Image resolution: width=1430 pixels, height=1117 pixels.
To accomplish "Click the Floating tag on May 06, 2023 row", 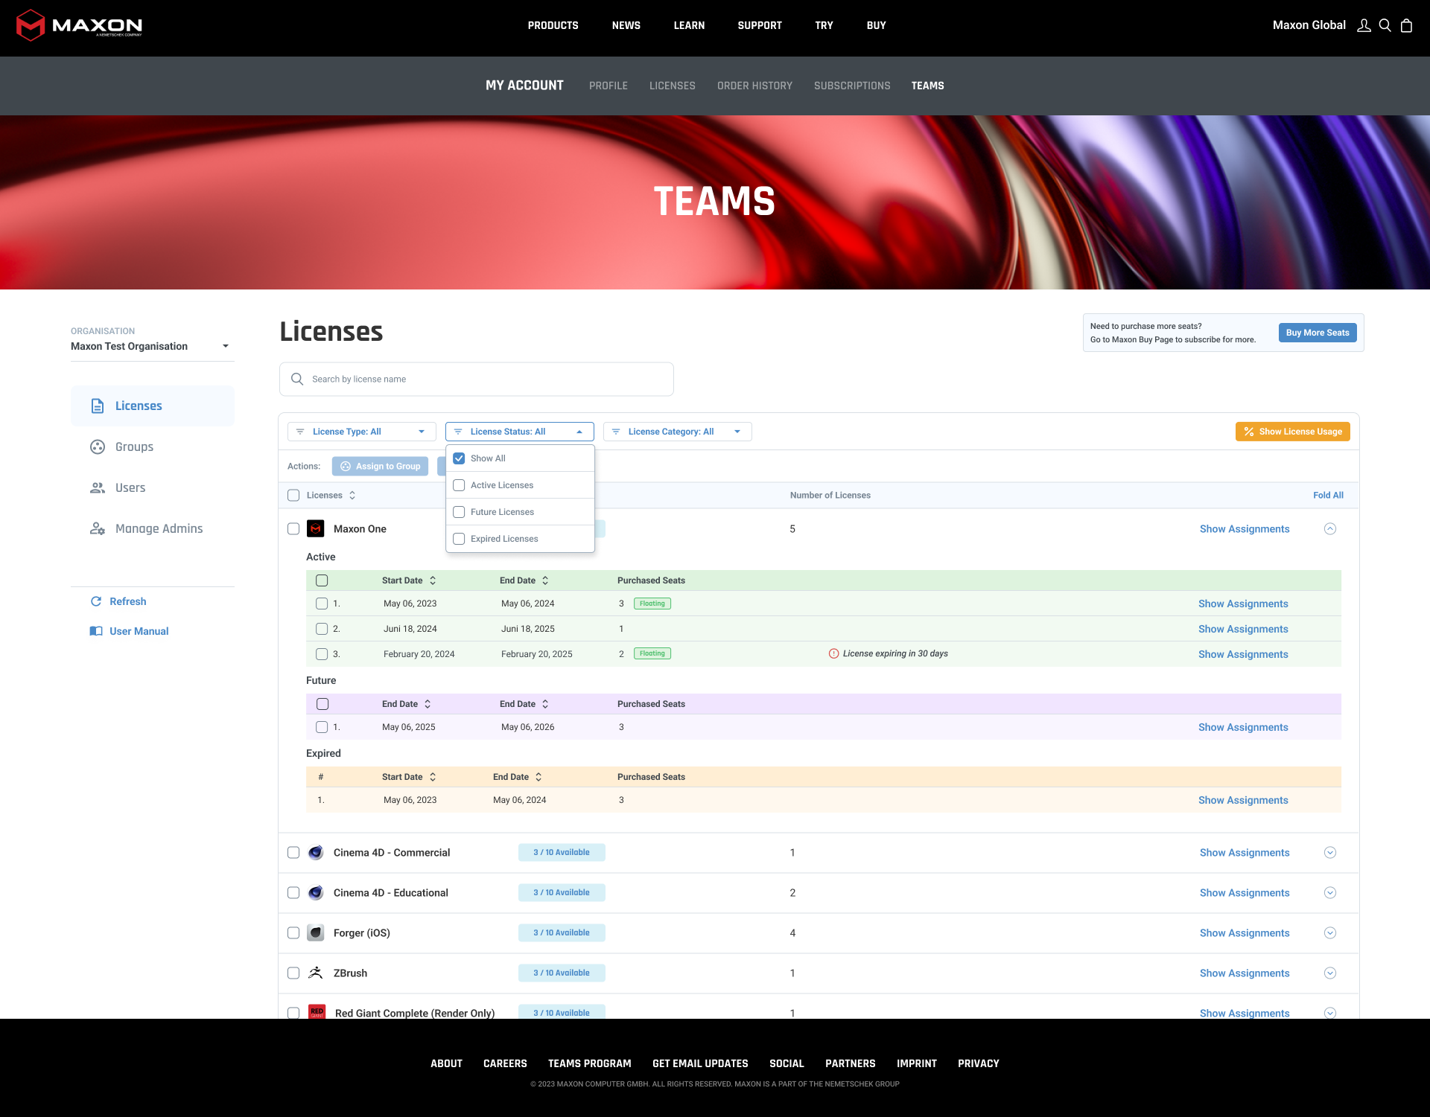I will [652, 604].
